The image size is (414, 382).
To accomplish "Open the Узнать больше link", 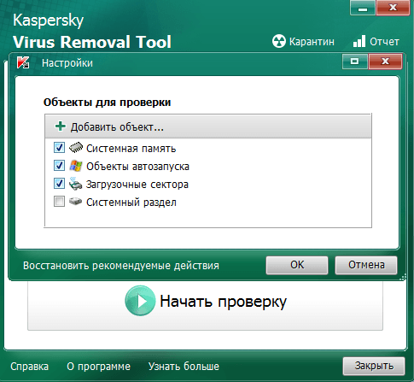I will (x=184, y=367).
